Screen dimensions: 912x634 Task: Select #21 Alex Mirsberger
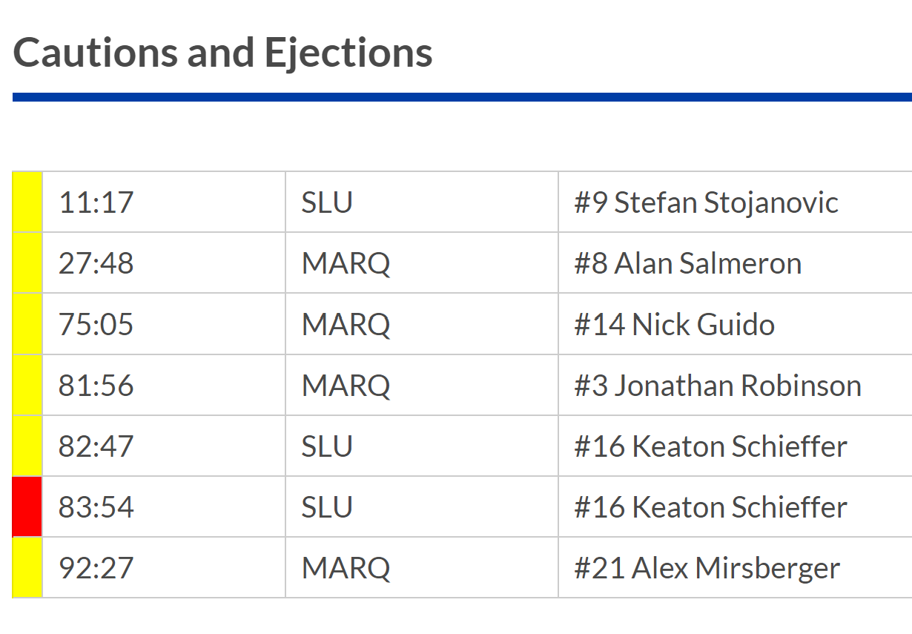pos(707,569)
